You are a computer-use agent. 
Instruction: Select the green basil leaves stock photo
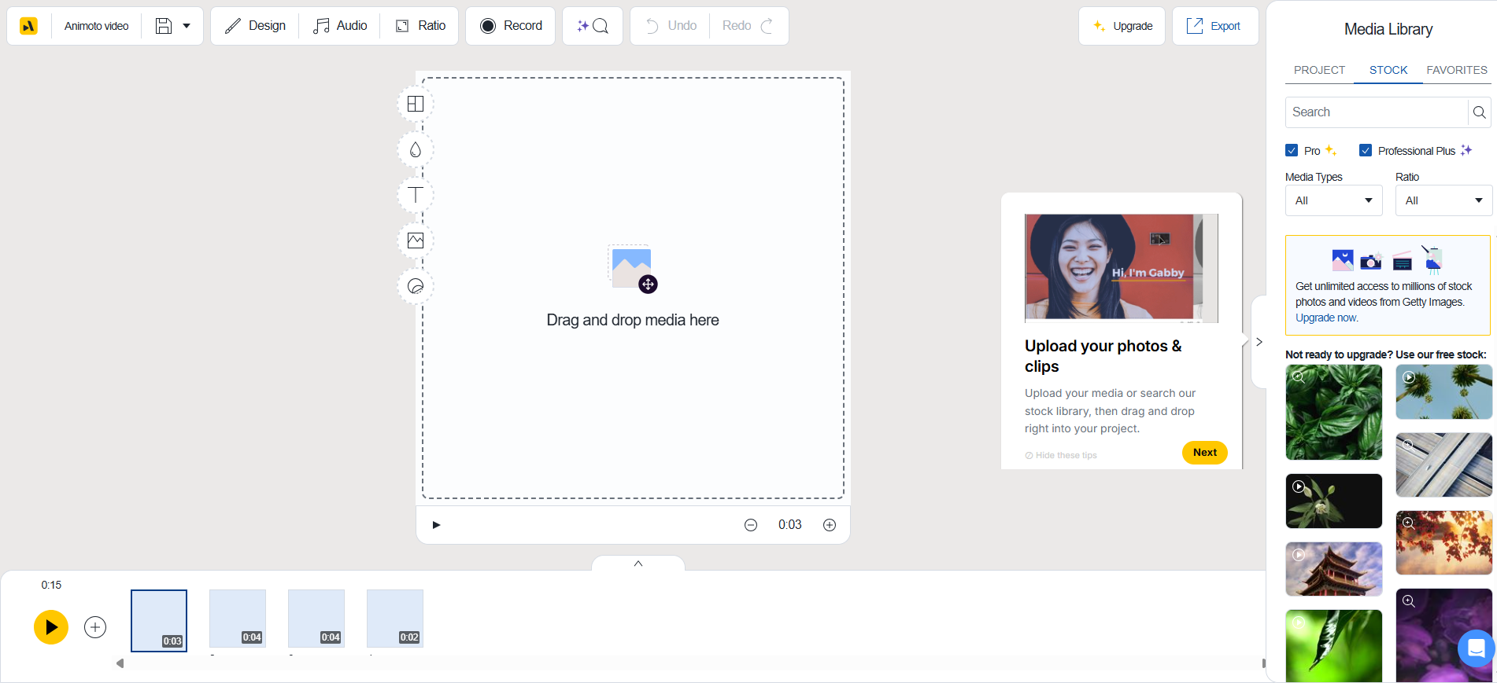(1334, 413)
